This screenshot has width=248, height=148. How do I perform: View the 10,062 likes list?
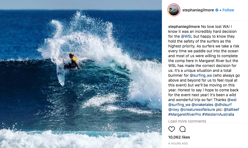point(179,137)
